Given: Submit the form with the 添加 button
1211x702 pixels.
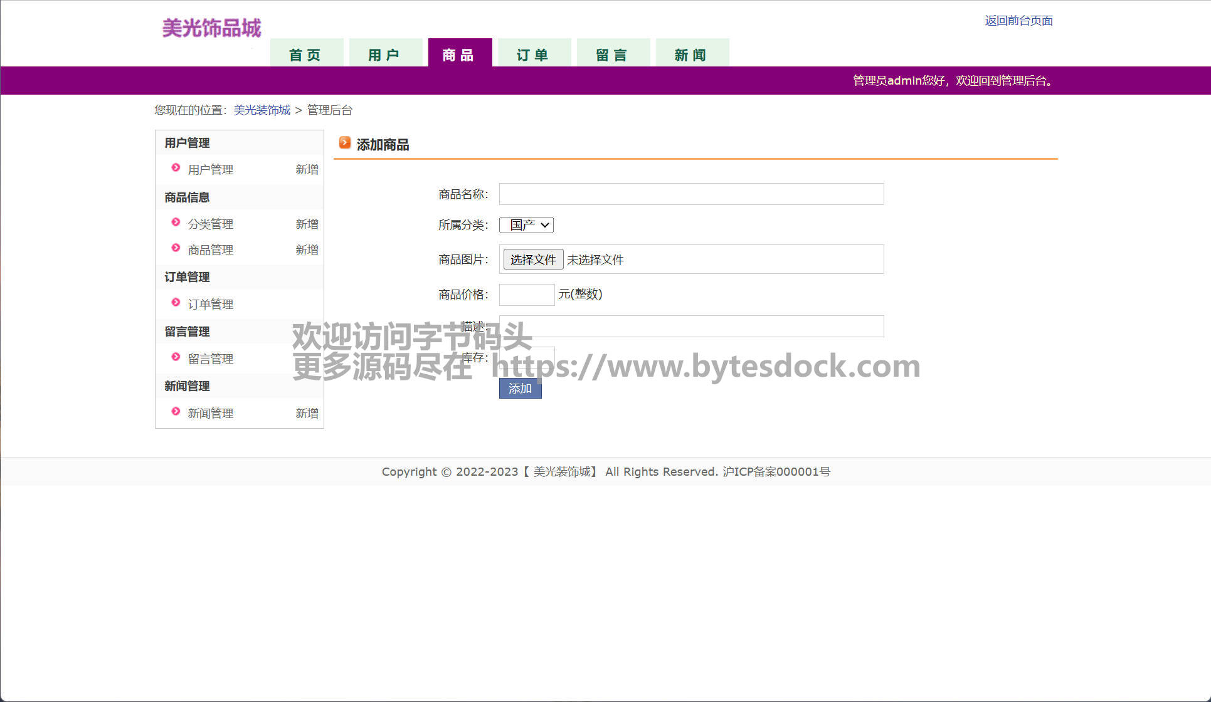Looking at the screenshot, I should pyautogui.click(x=520, y=389).
